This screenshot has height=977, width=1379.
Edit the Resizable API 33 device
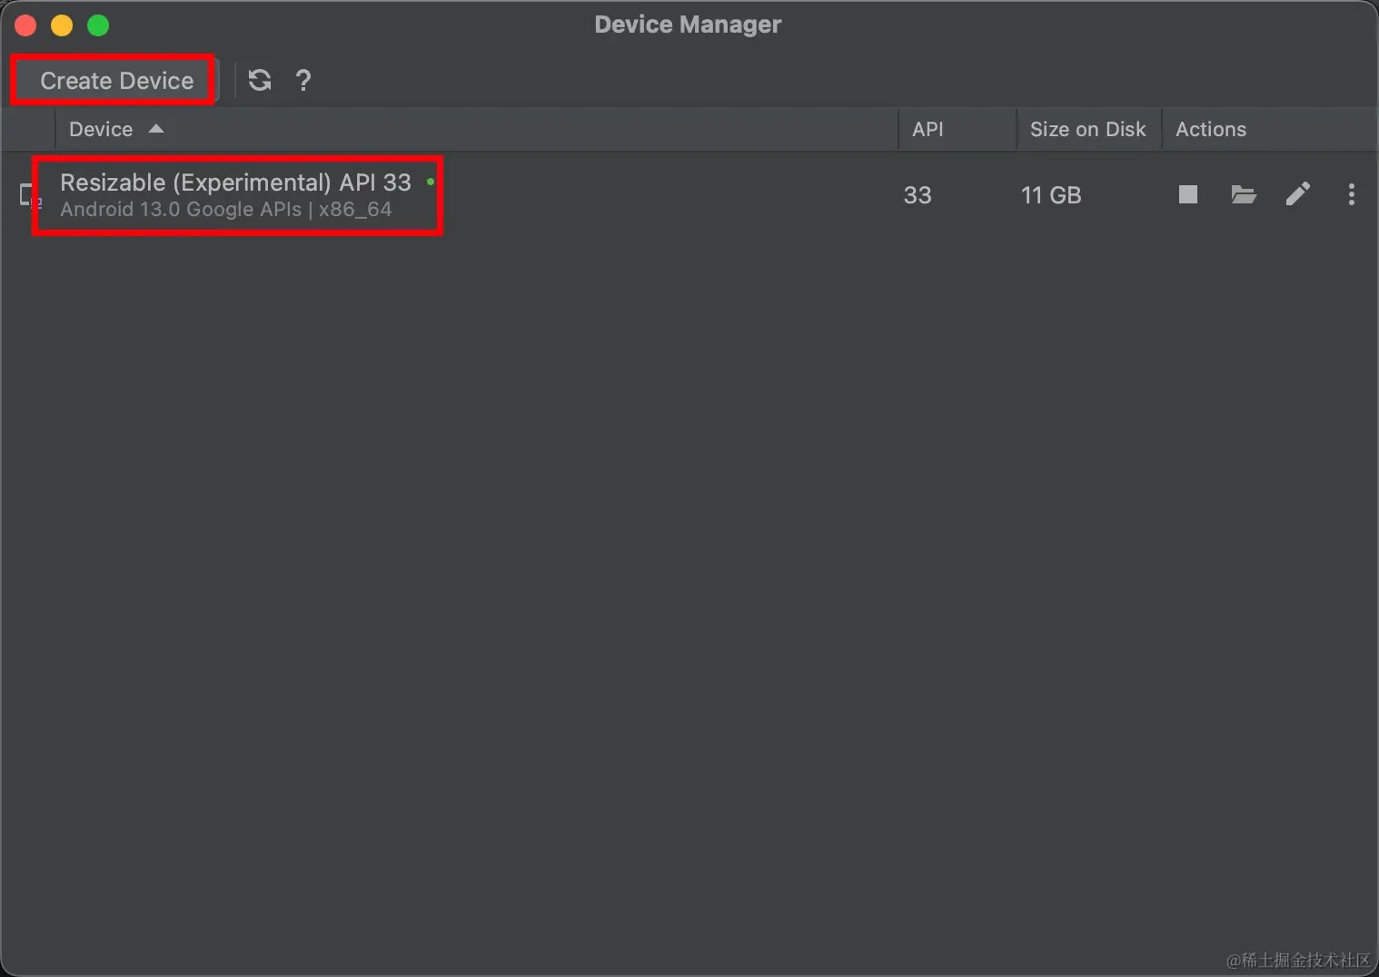tap(1297, 194)
